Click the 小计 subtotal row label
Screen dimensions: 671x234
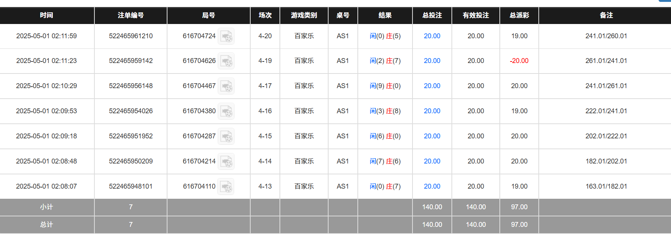coord(46,207)
